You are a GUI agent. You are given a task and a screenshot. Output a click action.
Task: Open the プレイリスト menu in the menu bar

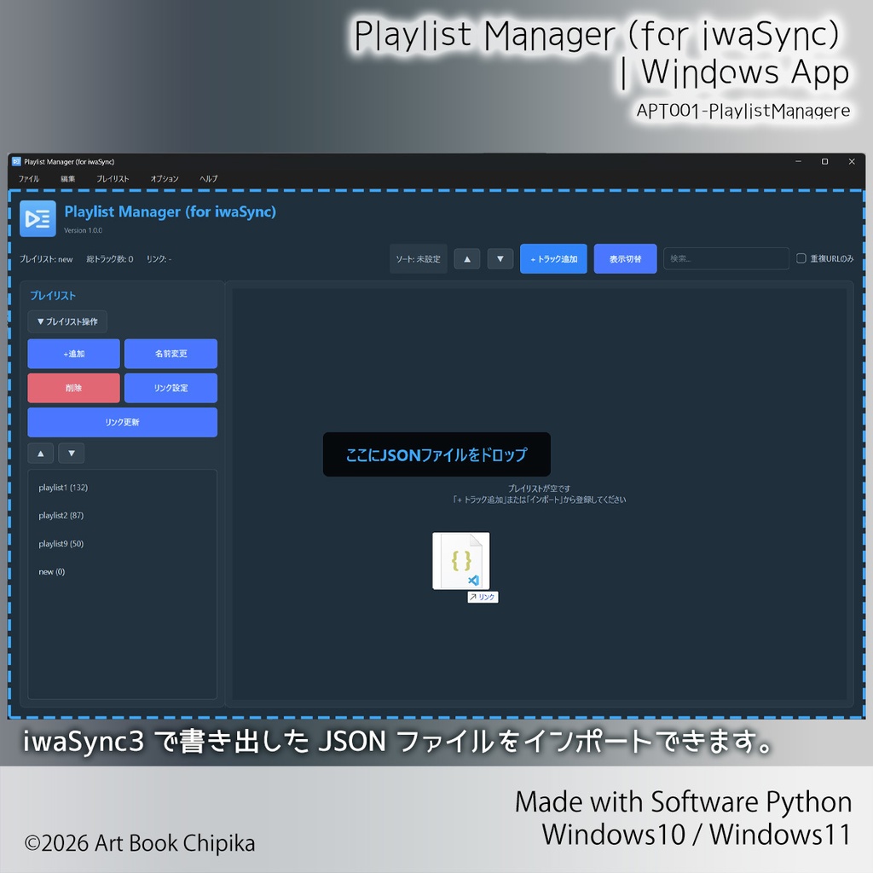[x=113, y=178]
